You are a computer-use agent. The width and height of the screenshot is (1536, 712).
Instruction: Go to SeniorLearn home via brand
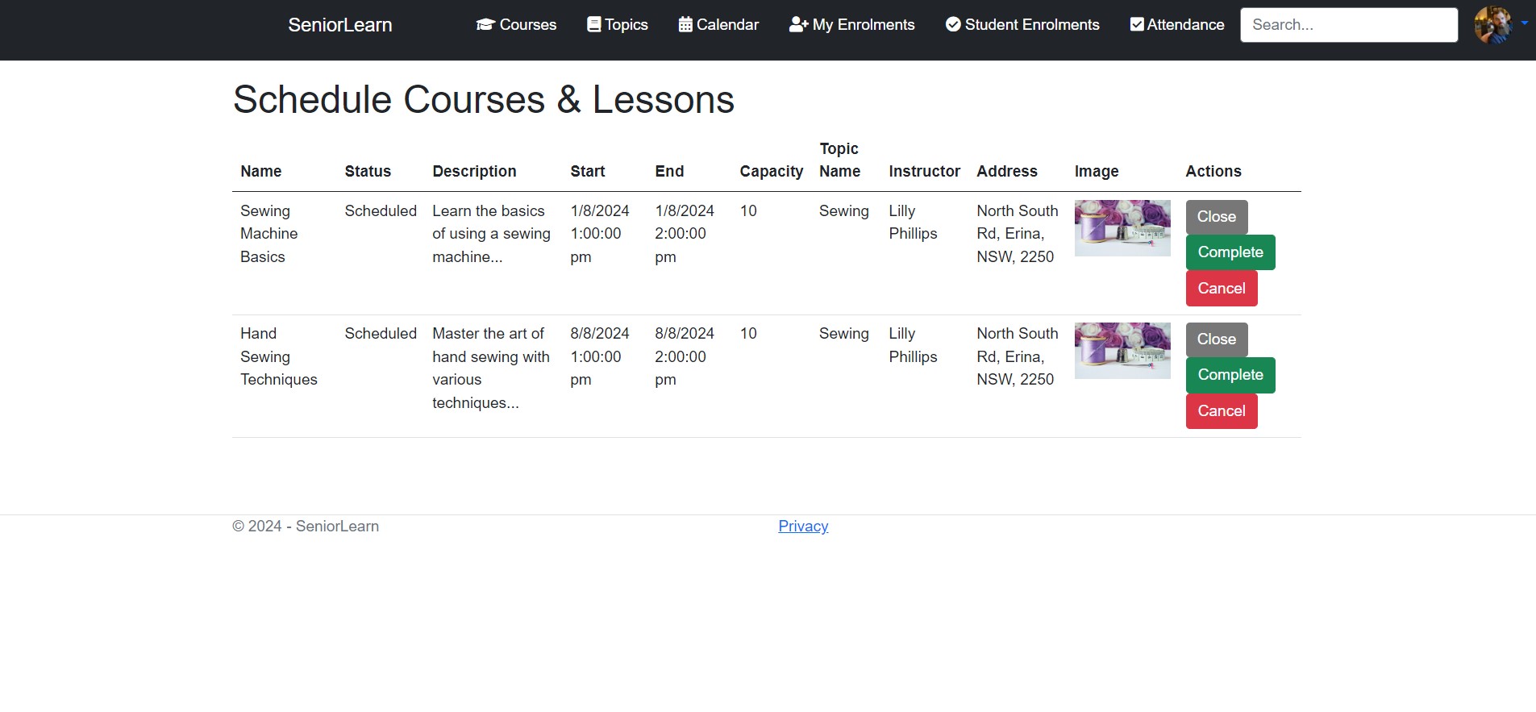[340, 25]
